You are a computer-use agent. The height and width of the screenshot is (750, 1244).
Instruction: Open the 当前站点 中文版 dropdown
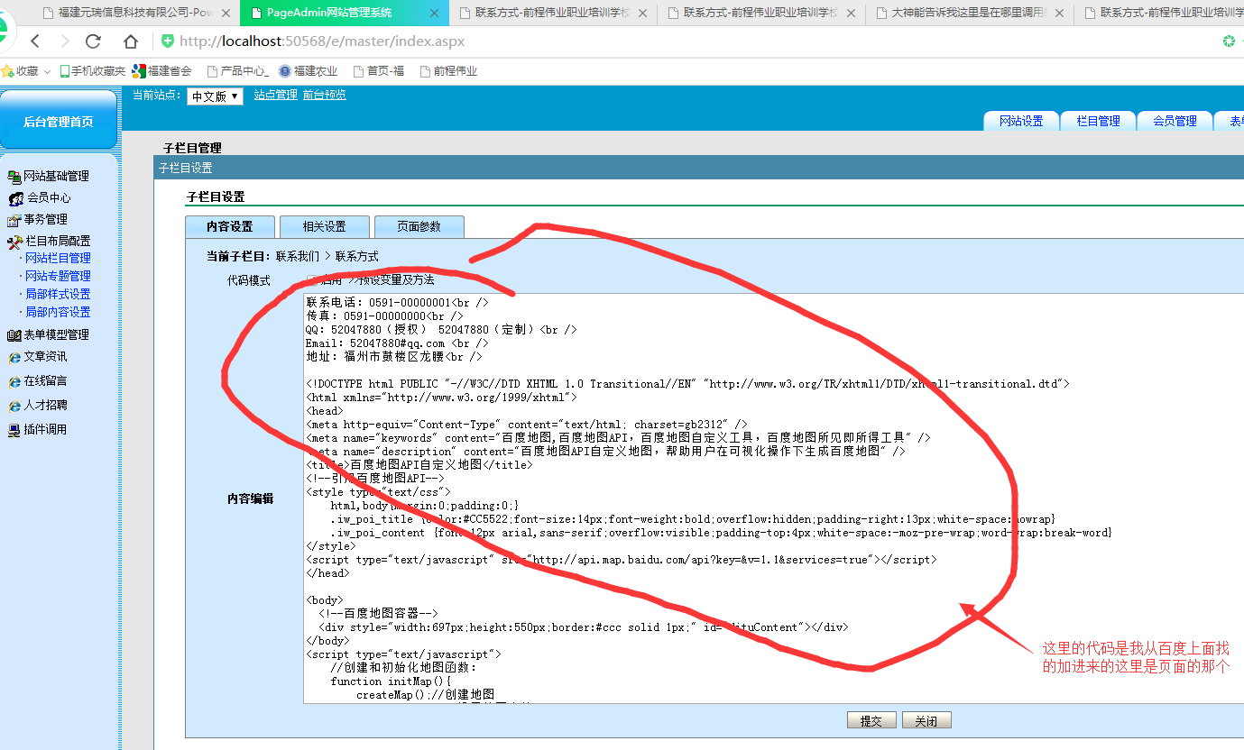point(215,96)
